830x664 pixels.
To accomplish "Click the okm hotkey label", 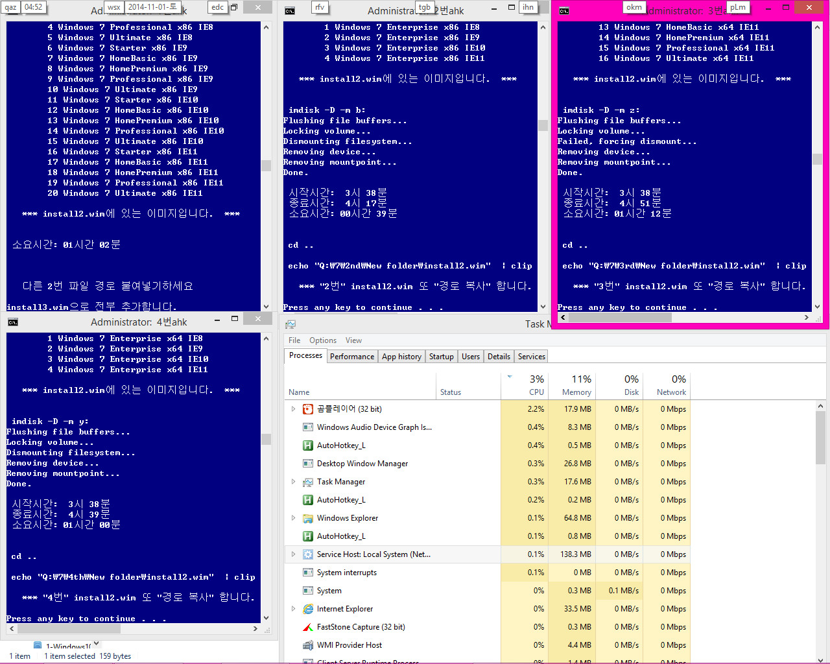I will pos(634,7).
